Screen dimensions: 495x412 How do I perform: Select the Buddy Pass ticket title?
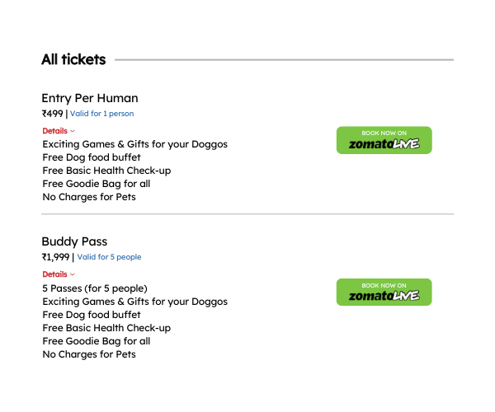(74, 241)
